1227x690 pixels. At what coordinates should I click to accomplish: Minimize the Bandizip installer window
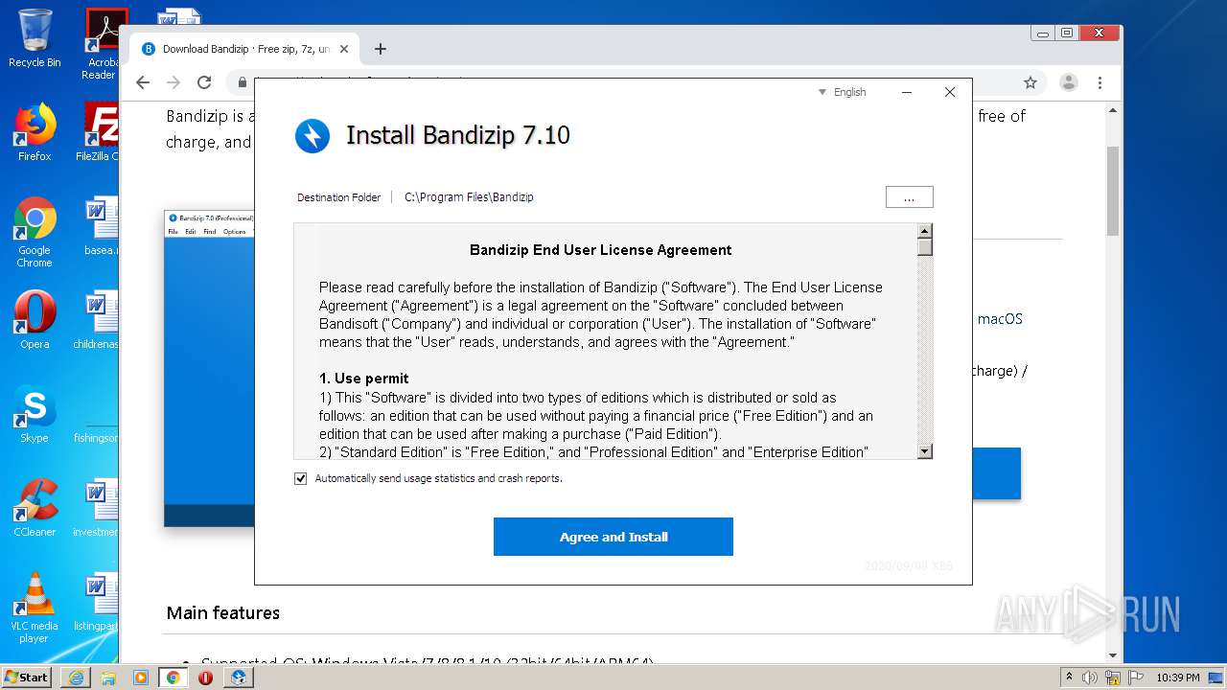pos(907,92)
